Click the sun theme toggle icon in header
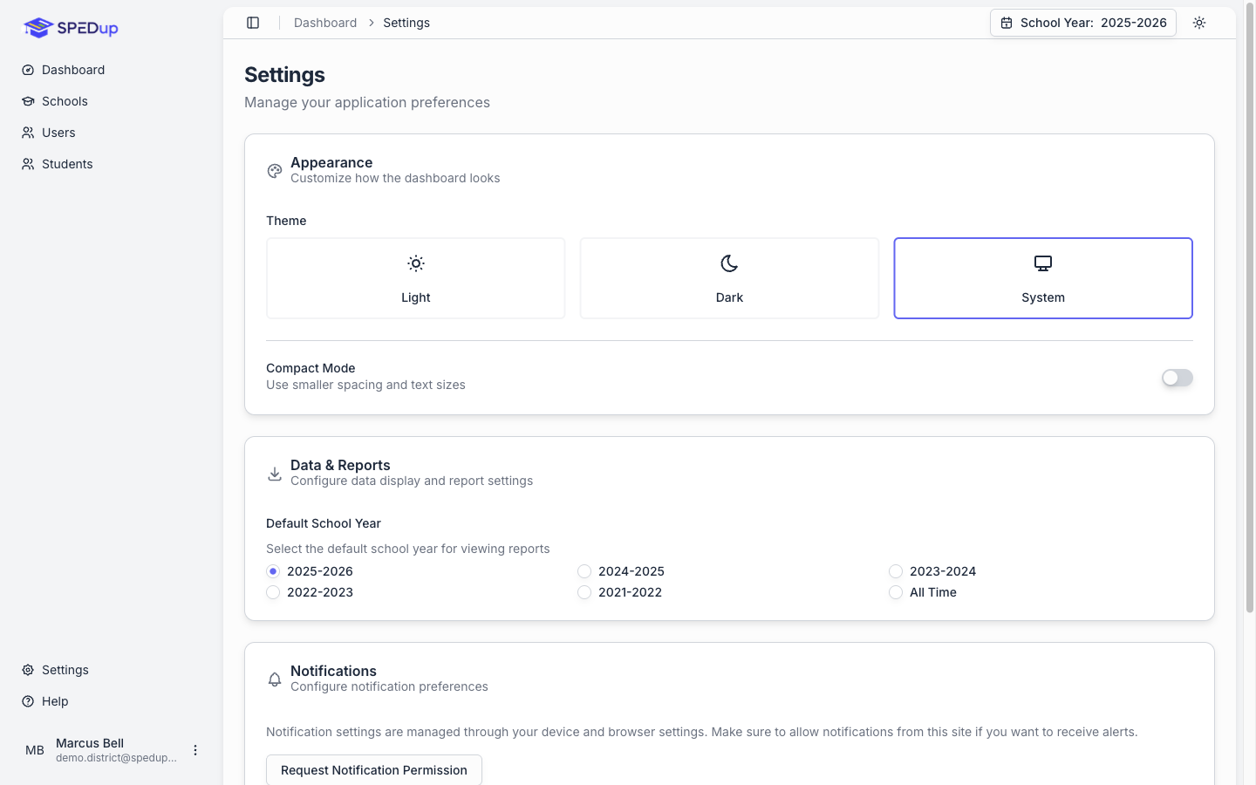The image size is (1256, 785). coord(1199,23)
